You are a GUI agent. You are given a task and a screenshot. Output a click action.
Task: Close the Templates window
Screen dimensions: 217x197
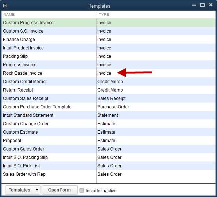click(x=211, y=5)
